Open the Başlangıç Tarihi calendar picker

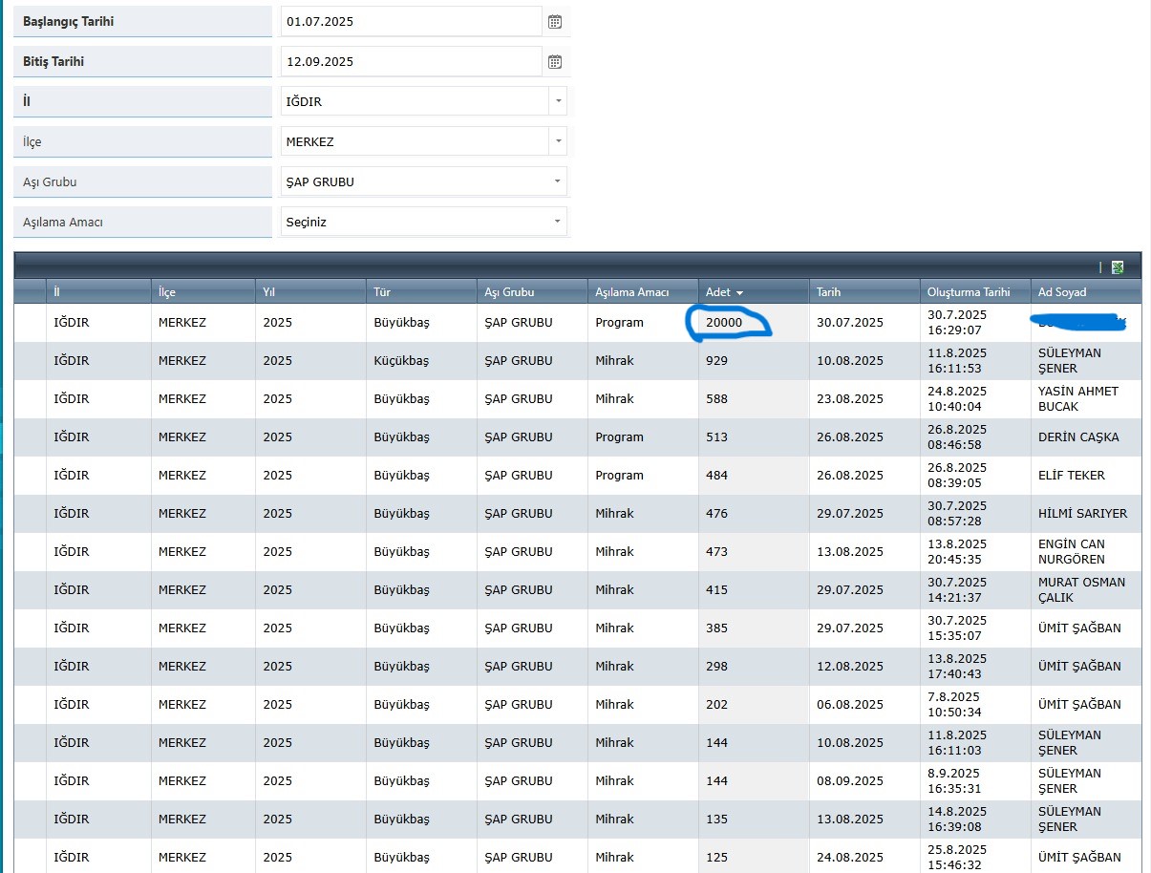[x=555, y=21]
